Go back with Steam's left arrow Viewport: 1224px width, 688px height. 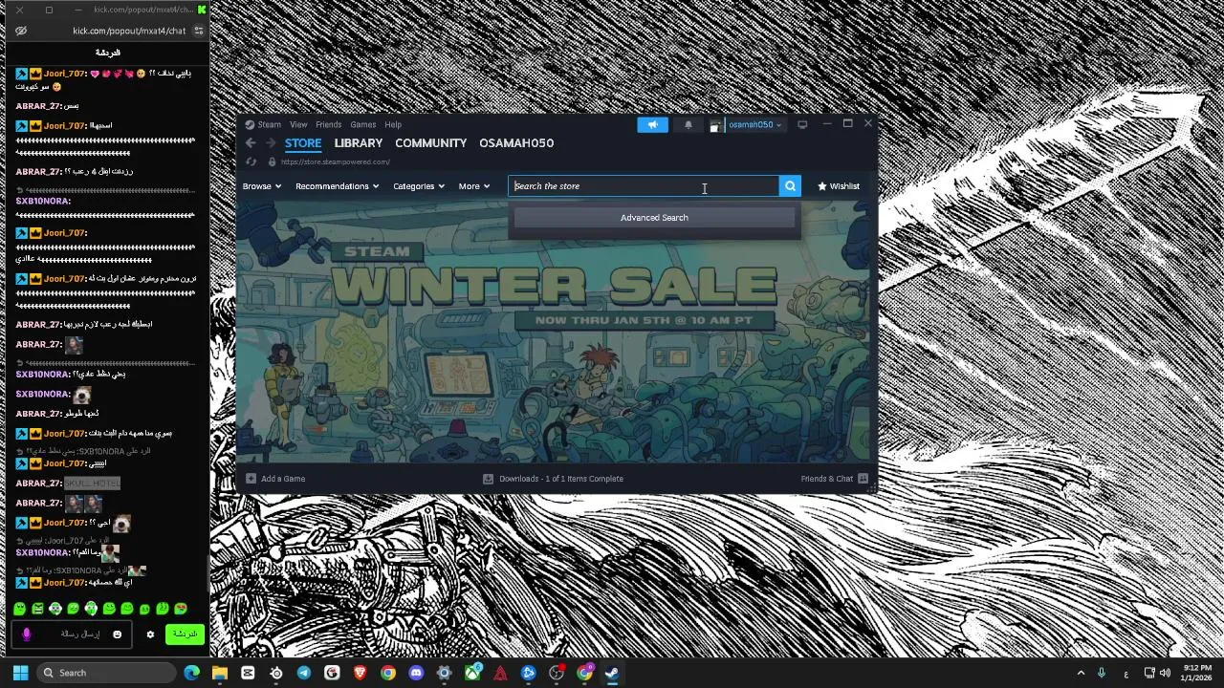[251, 143]
